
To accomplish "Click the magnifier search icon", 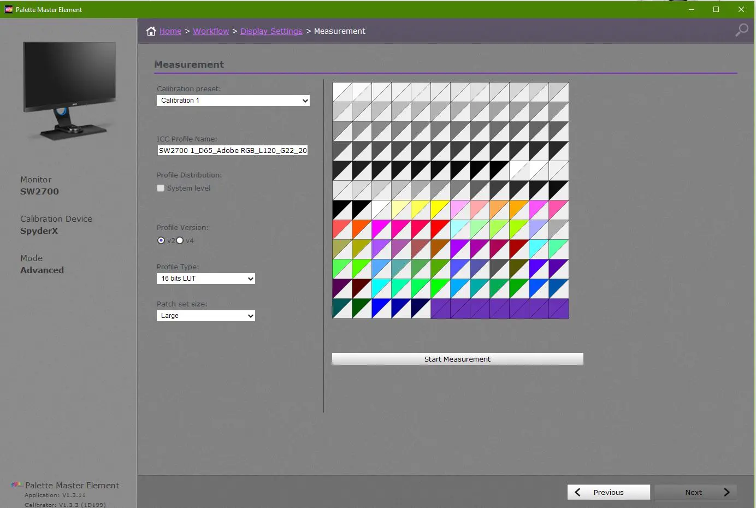I will point(741,30).
